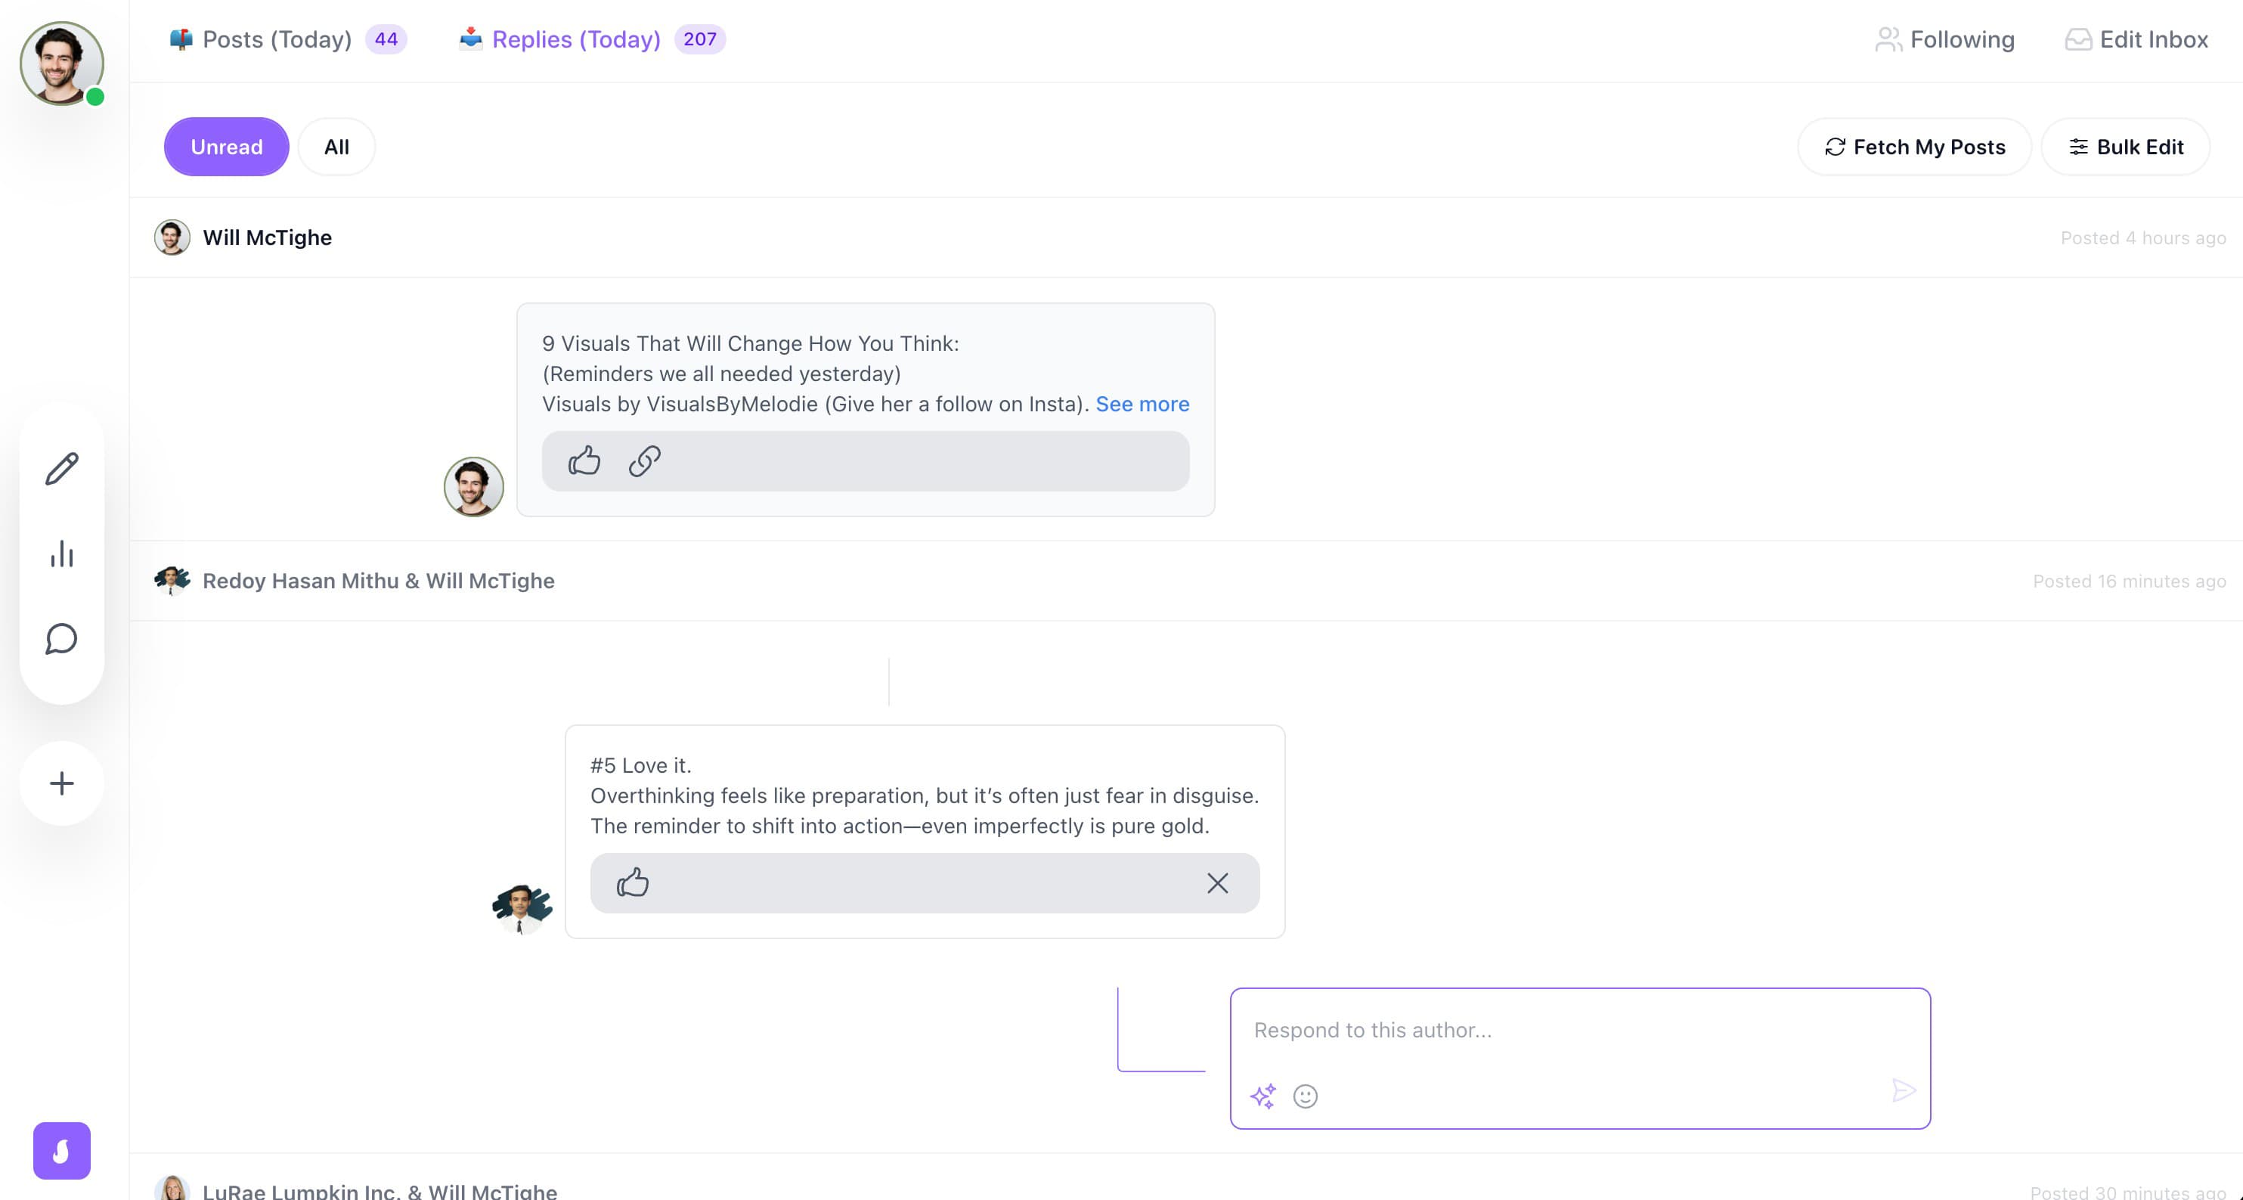Screen dimensions: 2243x1200
Task: Send the reply with the paper plane icon
Action: (x=1905, y=1090)
